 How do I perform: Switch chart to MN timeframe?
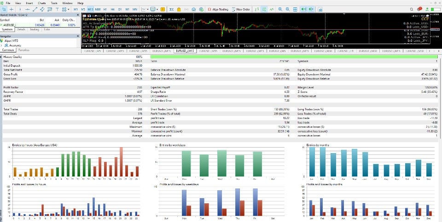[135, 9]
